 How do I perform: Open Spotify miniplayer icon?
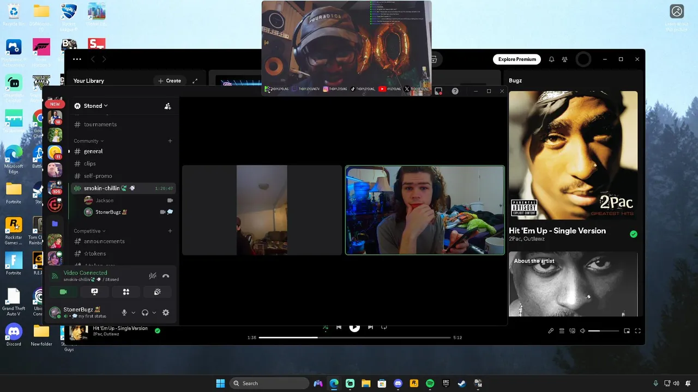pyautogui.click(x=627, y=331)
